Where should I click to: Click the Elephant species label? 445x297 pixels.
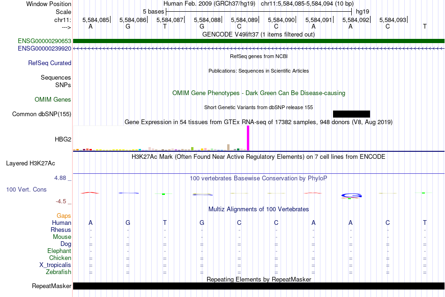[x=59, y=251]
